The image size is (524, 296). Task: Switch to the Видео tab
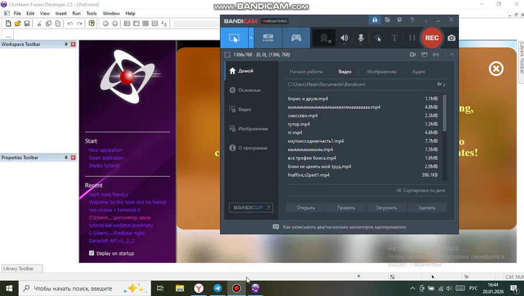pos(345,72)
